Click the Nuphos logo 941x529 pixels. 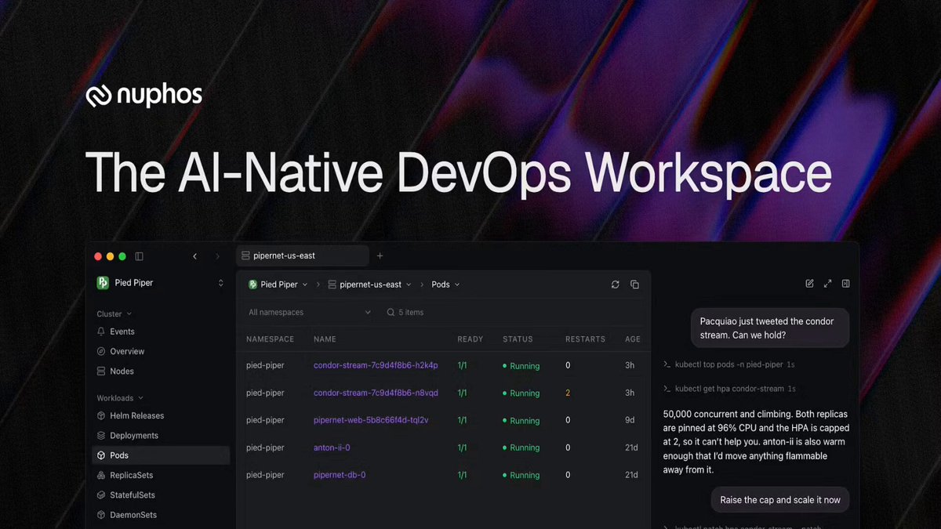pos(144,95)
